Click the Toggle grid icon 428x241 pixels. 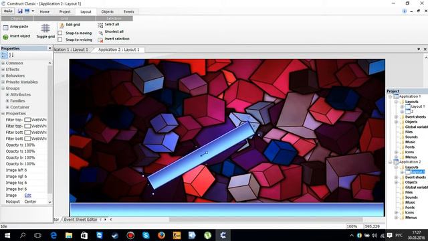point(45,28)
